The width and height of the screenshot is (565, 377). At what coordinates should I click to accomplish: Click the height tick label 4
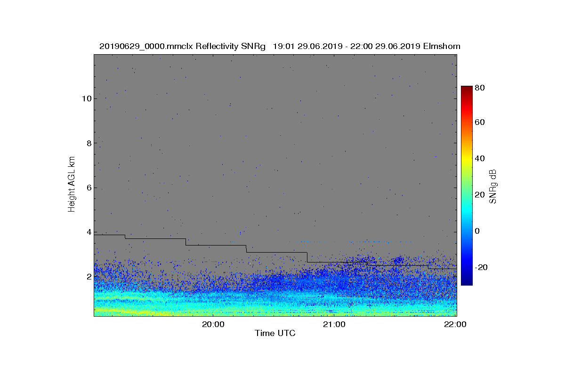pyautogui.click(x=88, y=232)
